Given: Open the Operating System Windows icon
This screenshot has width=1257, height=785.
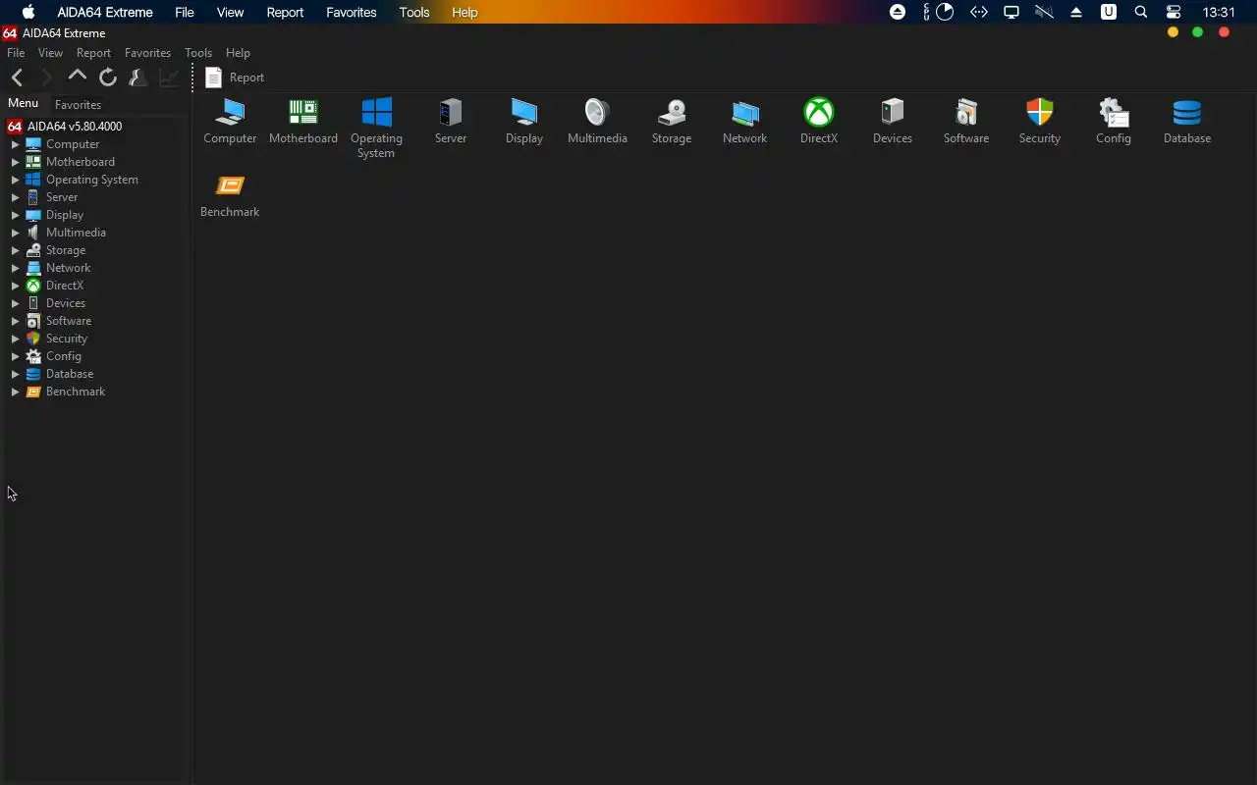Looking at the screenshot, I should coord(376,113).
